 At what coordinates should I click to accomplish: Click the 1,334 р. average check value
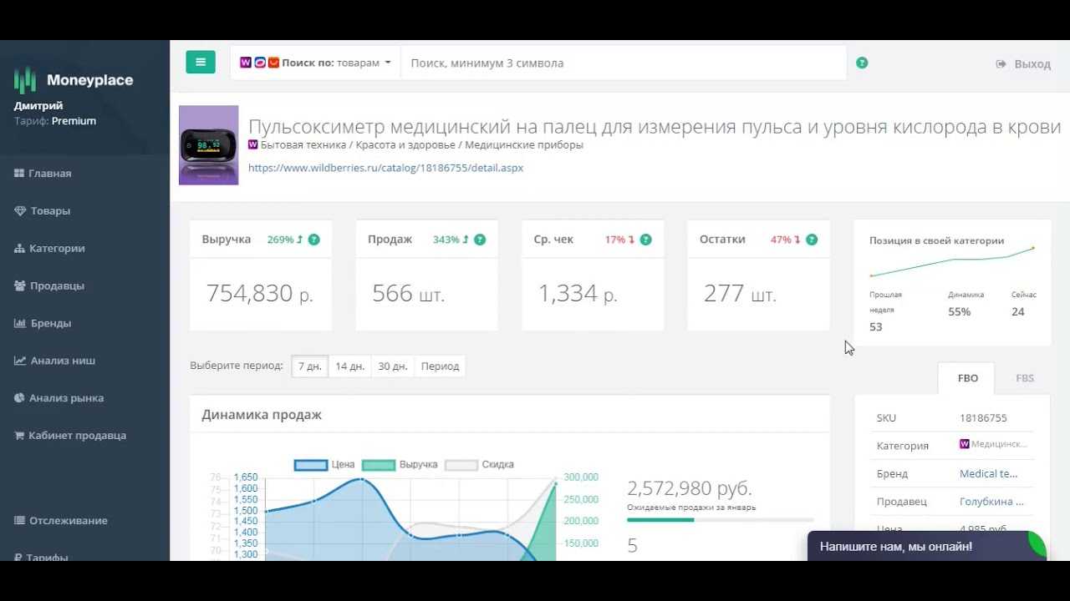pos(578,294)
